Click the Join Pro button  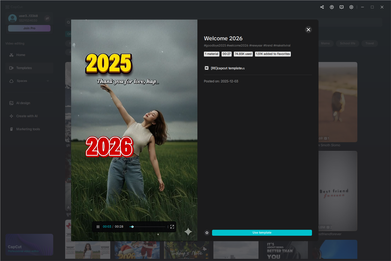pos(29,28)
